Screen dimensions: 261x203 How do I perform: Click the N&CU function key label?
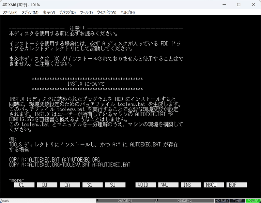point(214,185)
